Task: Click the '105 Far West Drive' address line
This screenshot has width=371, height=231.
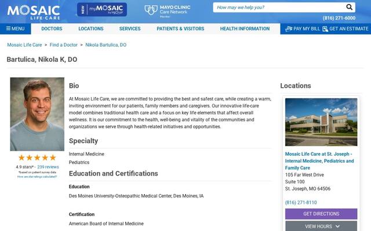Action: [304, 175]
